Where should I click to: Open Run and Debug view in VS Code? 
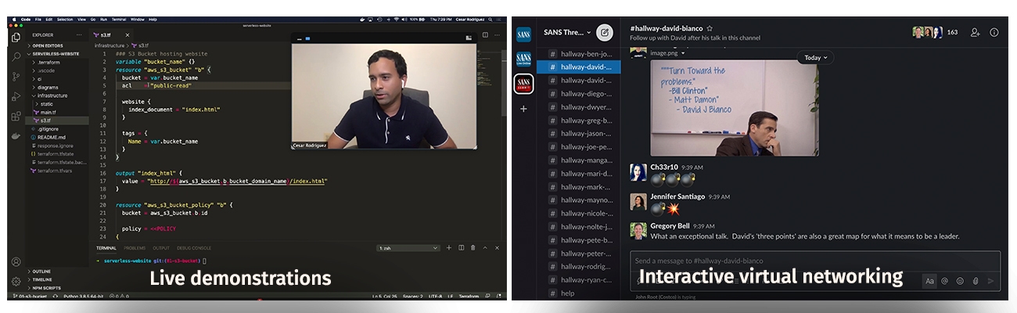tap(16, 96)
